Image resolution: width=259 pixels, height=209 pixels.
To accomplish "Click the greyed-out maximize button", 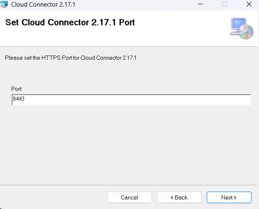I will [225, 4].
